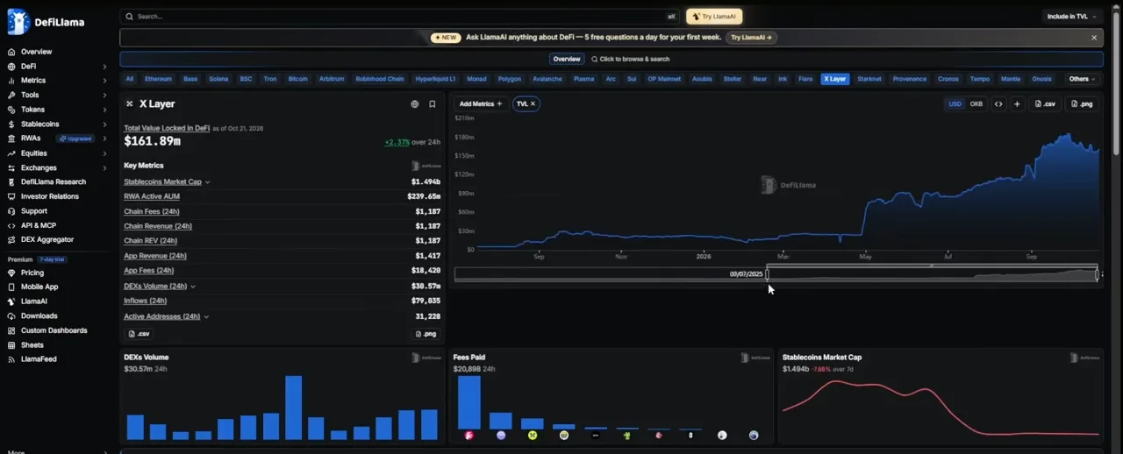Select the X Layer chain tab
The image size is (1123, 454).
click(834, 79)
